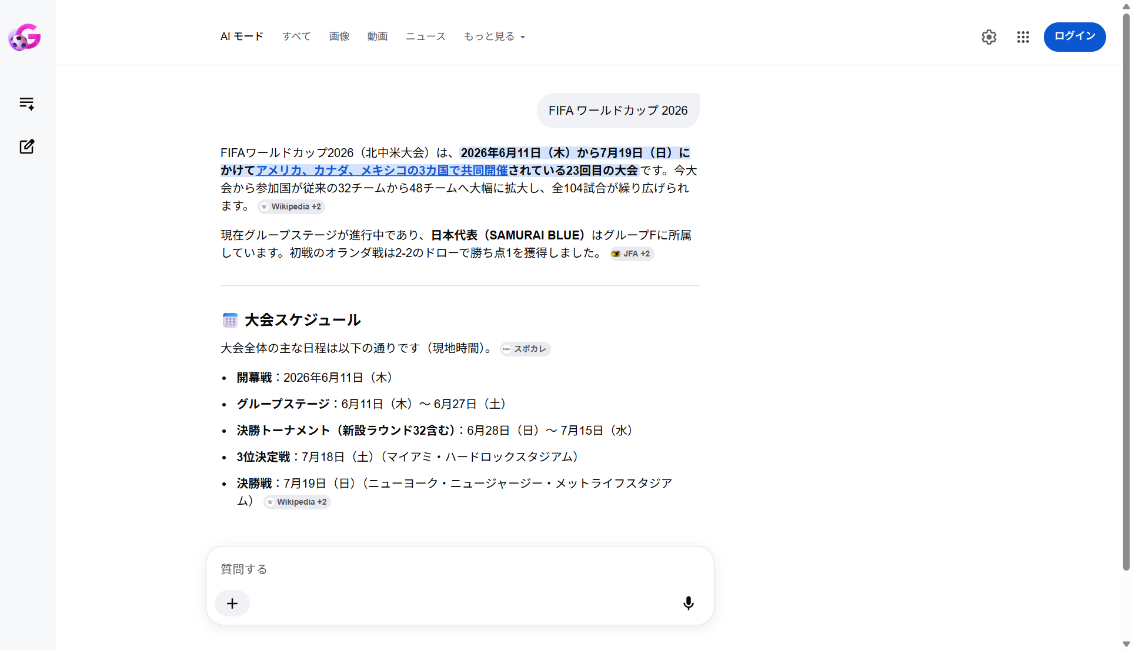The height and width of the screenshot is (650, 1132).
Task: Open the JFA +2 source chip
Action: (632, 254)
